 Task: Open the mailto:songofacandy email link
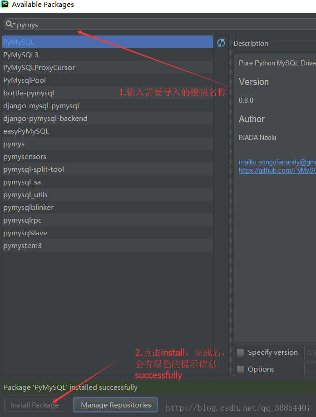click(x=277, y=162)
